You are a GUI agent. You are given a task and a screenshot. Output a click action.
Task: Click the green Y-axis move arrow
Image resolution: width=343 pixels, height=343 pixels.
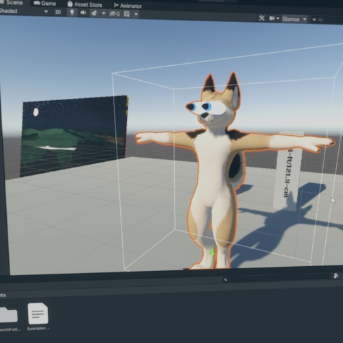212,252
